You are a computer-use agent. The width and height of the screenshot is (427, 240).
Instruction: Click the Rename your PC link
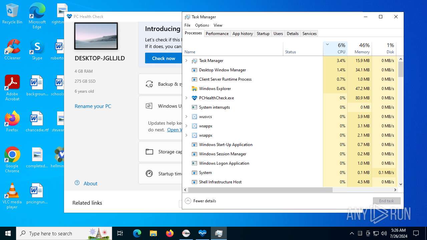point(93,106)
